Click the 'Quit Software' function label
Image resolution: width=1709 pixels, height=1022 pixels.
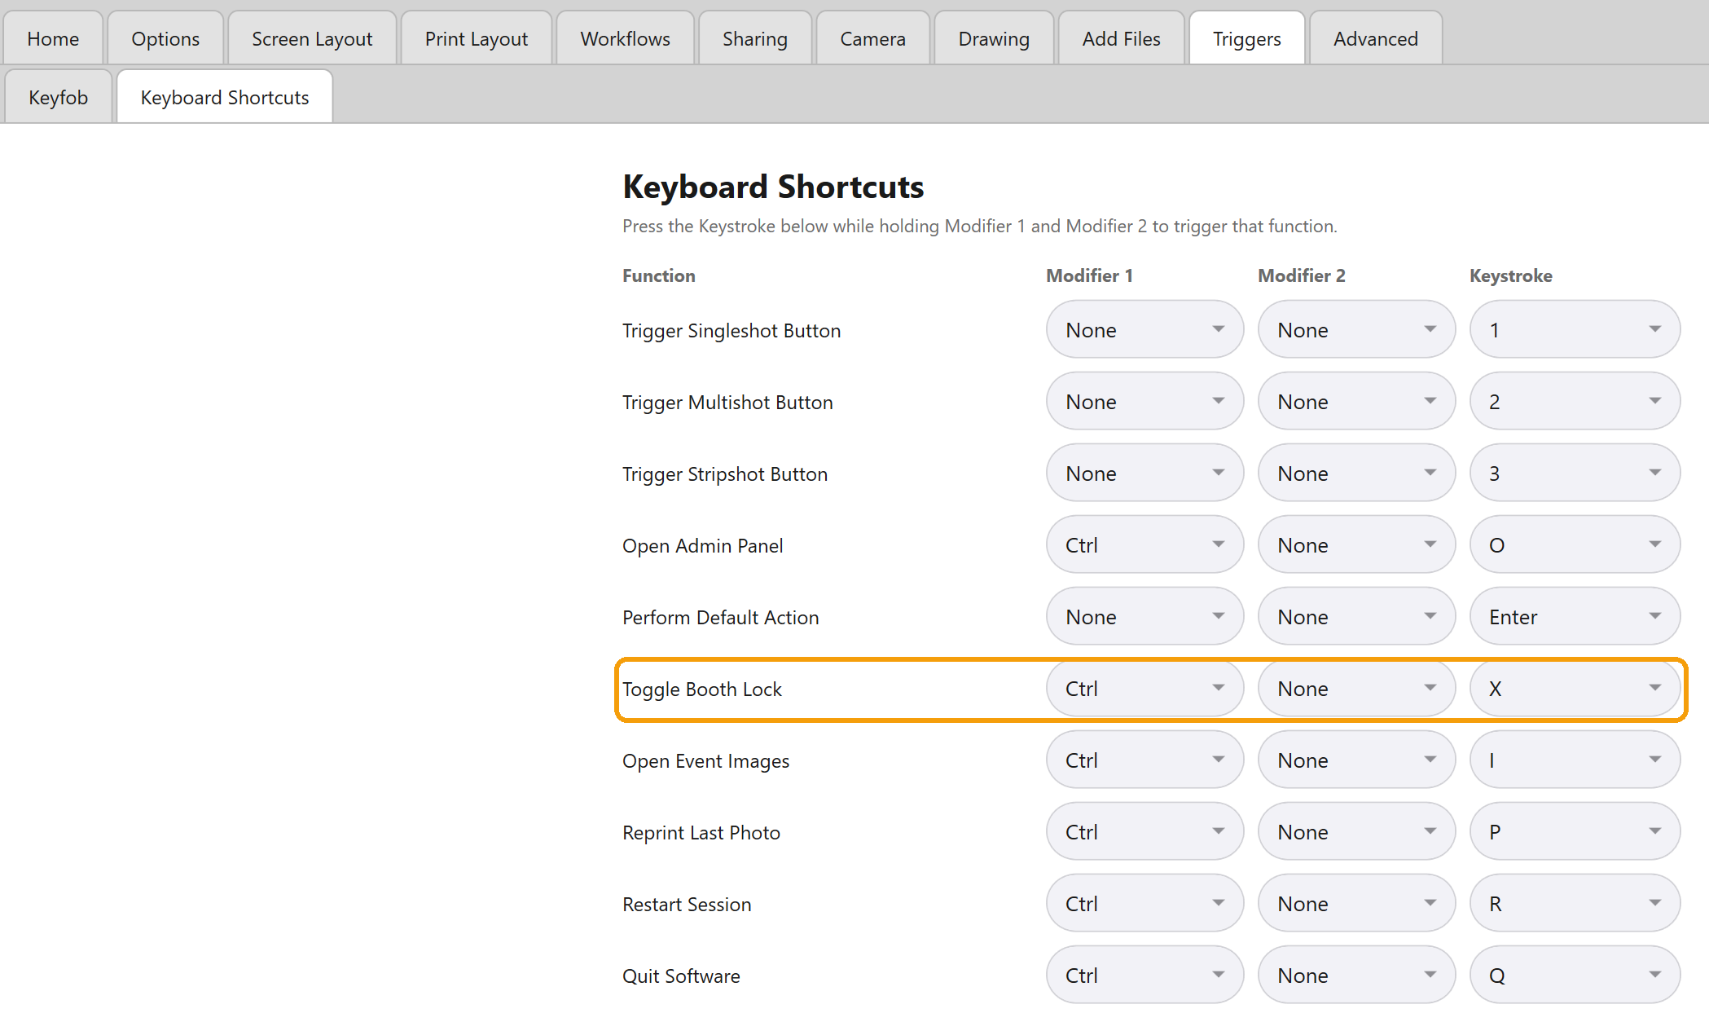pyautogui.click(x=681, y=976)
